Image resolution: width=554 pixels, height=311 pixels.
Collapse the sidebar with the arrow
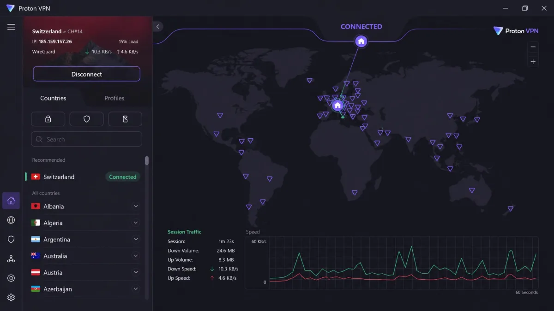pyautogui.click(x=157, y=27)
